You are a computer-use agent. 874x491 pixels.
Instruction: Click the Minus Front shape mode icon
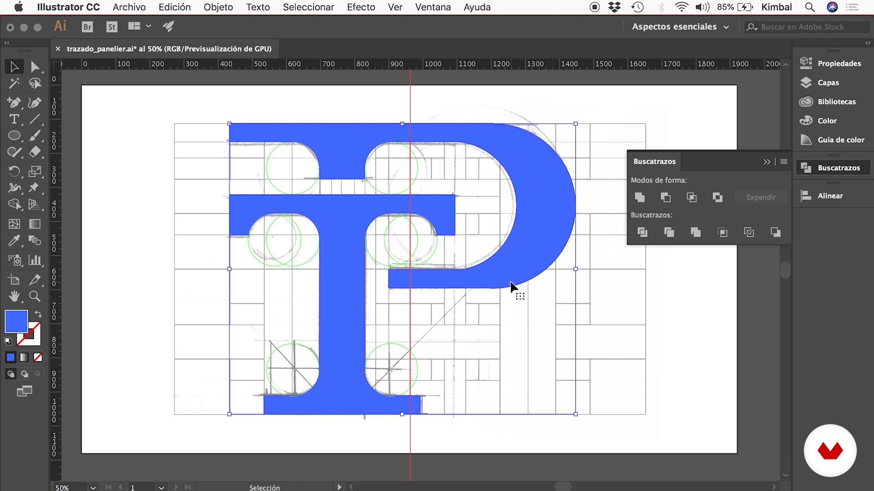[666, 197]
